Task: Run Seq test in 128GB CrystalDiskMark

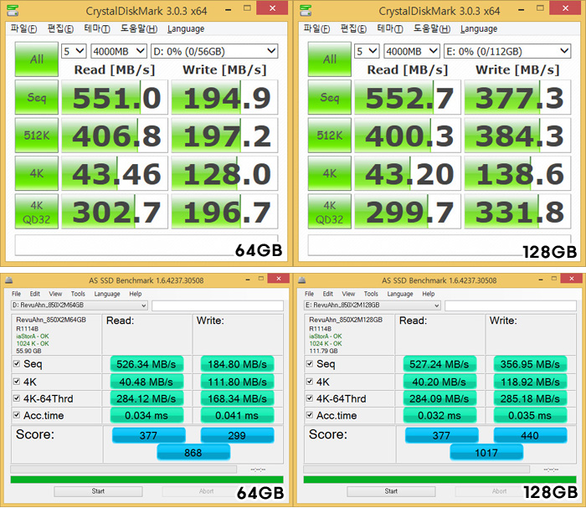Action: pos(330,97)
